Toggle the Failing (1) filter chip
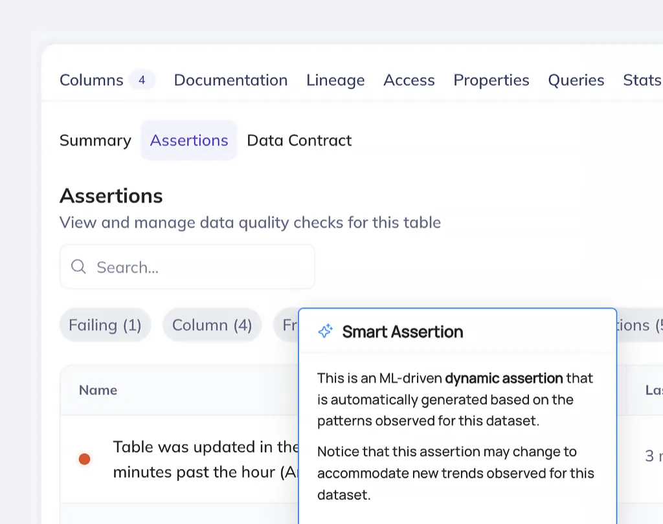The width and height of the screenshot is (663, 524). (105, 325)
